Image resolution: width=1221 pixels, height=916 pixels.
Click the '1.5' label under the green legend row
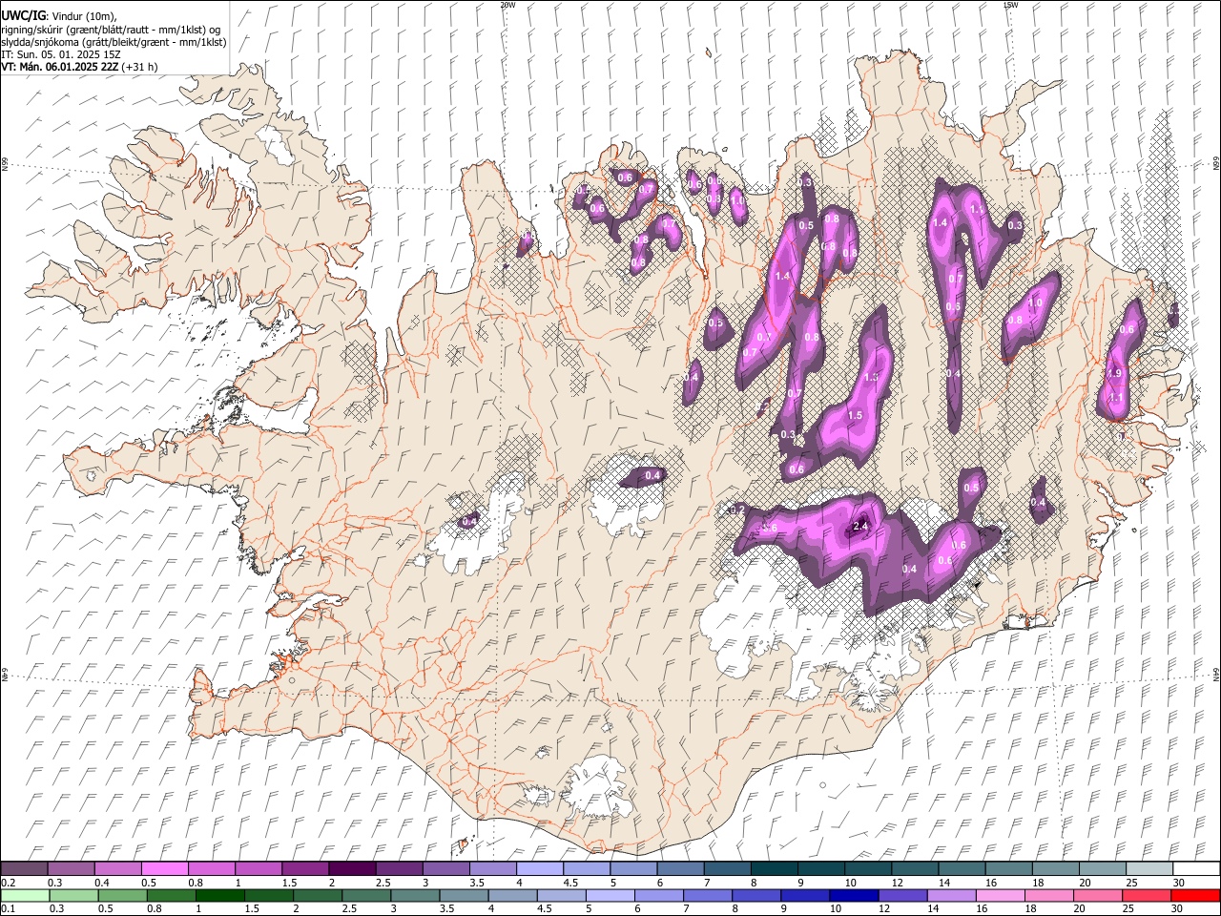coord(252,909)
